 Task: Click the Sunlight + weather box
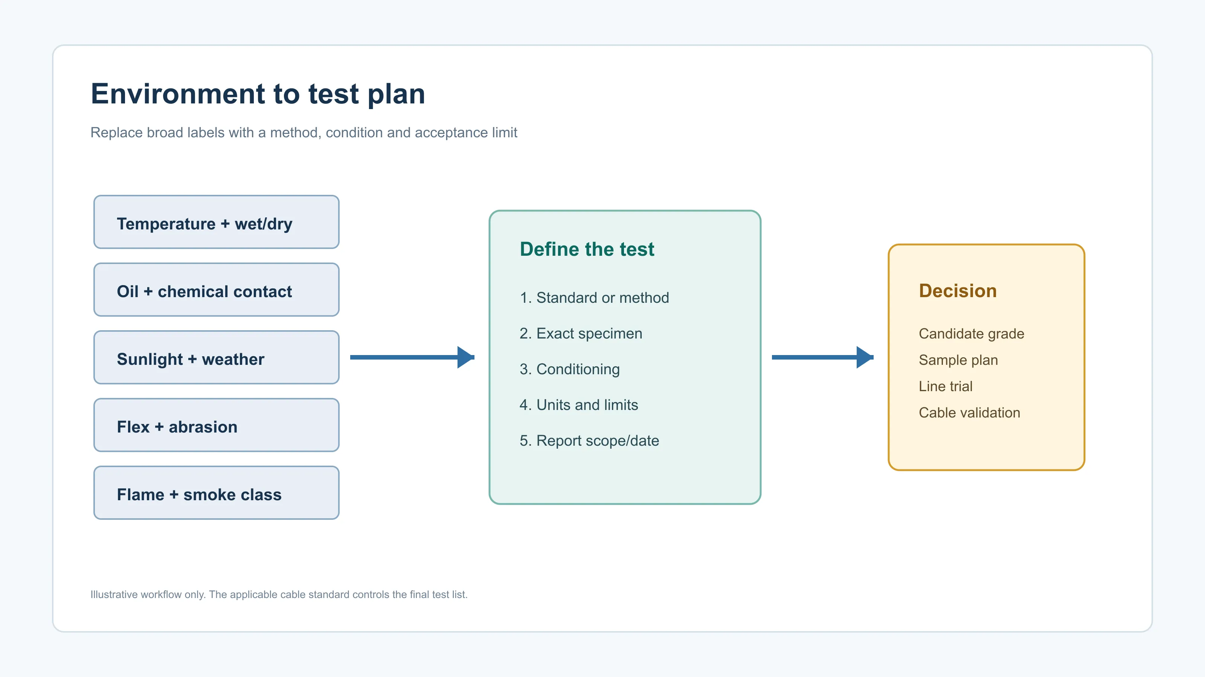(x=216, y=357)
